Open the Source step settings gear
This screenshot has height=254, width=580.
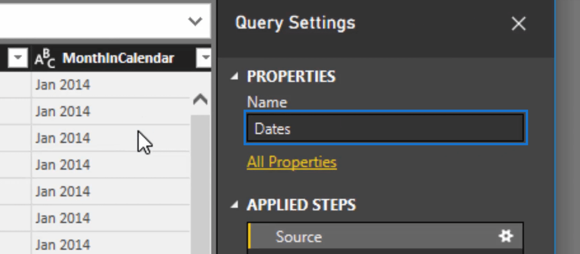tap(506, 236)
